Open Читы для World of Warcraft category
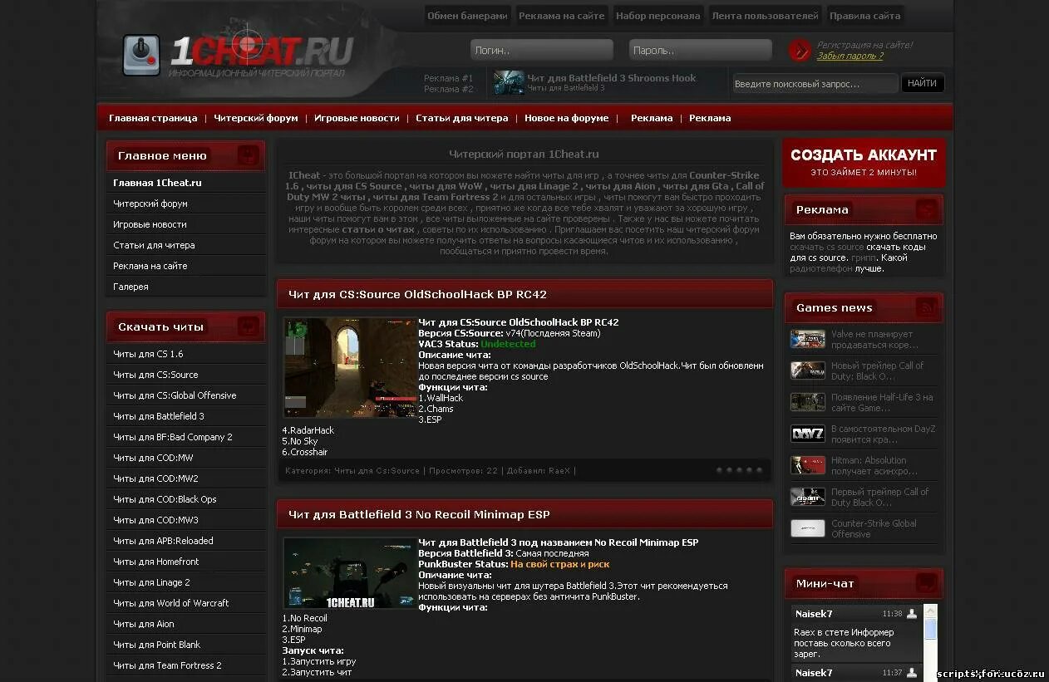Screen dimensions: 1049x682 pyautogui.click(x=171, y=603)
